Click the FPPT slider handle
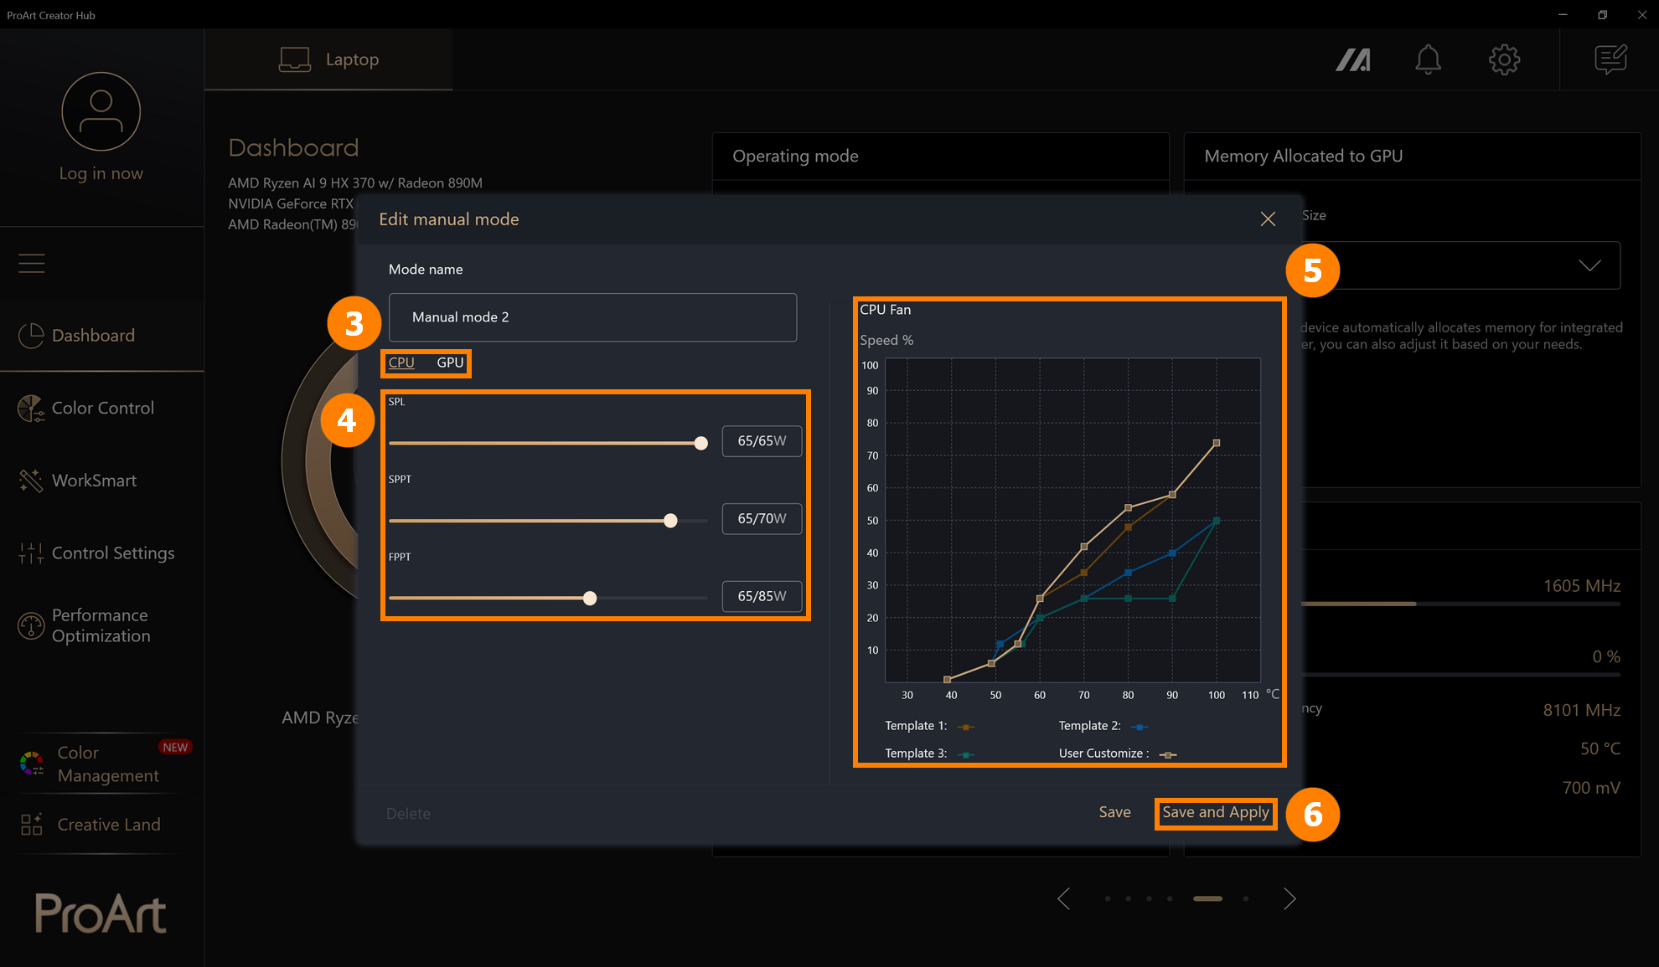Viewport: 1659px width, 967px height. [x=590, y=598]
